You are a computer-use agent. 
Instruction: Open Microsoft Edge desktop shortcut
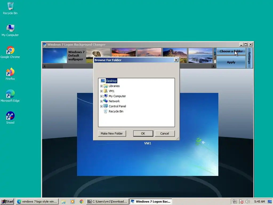[x=10, y=96]
